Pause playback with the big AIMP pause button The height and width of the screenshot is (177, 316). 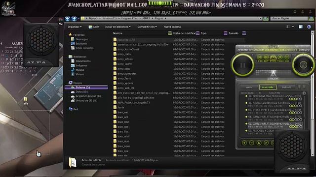[242, 65]
